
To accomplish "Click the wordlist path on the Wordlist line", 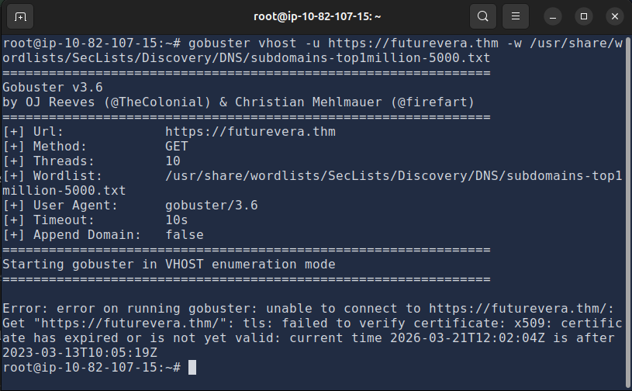I will click(393, 176).
